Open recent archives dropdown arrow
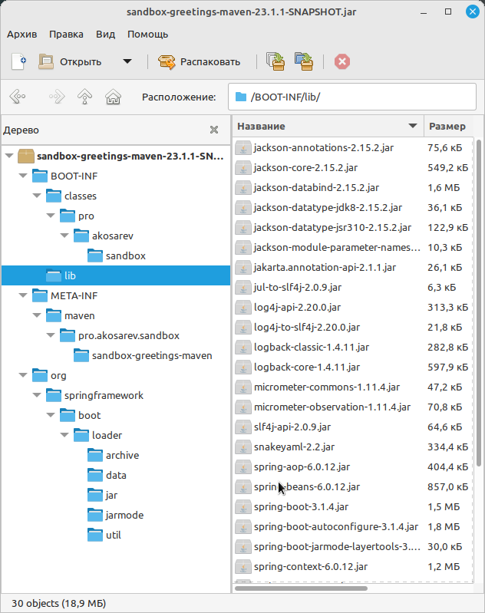Image resolution: width=485 pixels, height=613 pixels. pyautogui.click(x=127, y=61)
